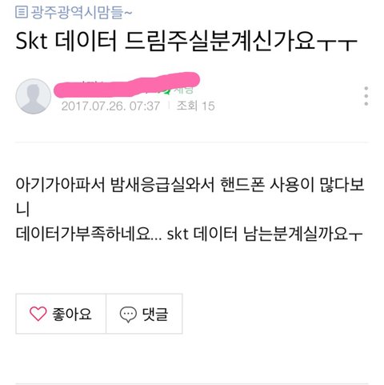384x385 pixels.
Task: Click the 핸드폰 사용이 phrase in body
Action: point(267,185)
